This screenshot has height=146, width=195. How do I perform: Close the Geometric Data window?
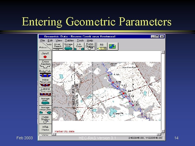(x=162, y=36)
